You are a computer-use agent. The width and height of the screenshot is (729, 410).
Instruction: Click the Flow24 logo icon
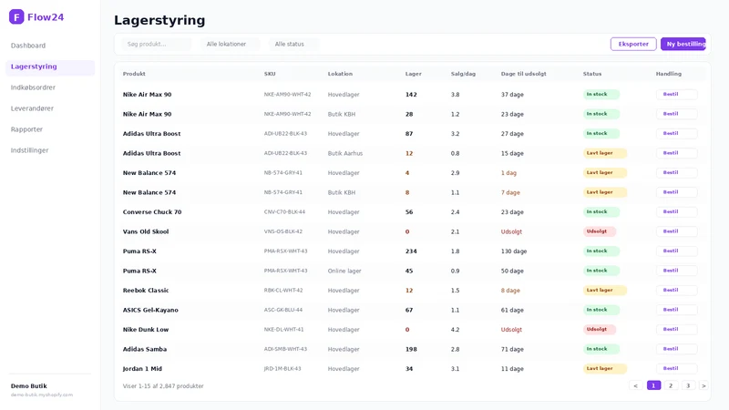point(16,16)
